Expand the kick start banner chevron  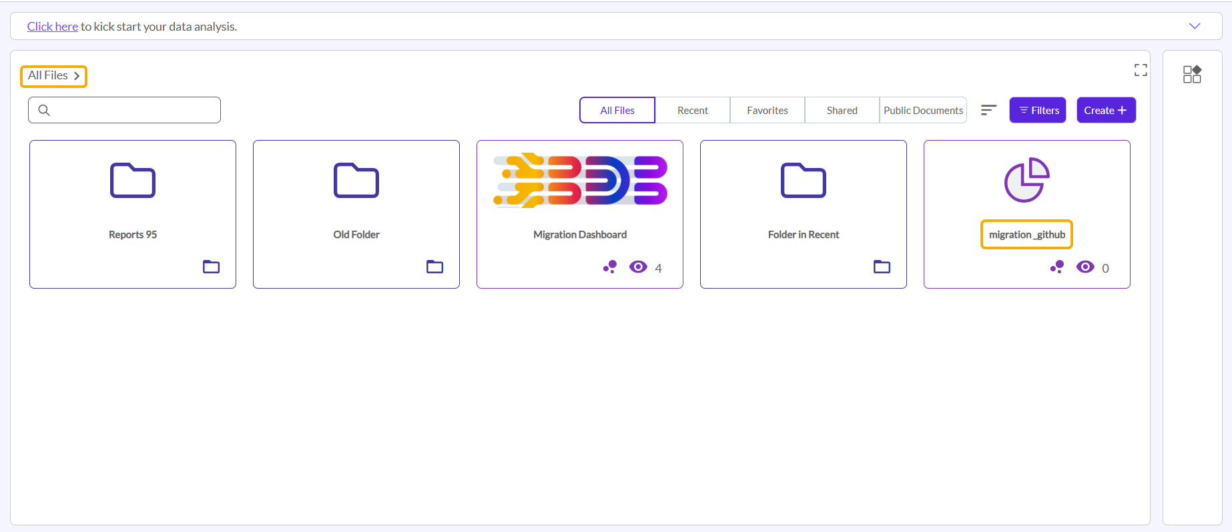pos(1195,26)
